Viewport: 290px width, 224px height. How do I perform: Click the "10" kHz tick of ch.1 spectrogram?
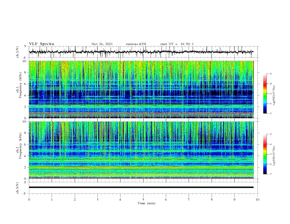(x=25, y=61)
